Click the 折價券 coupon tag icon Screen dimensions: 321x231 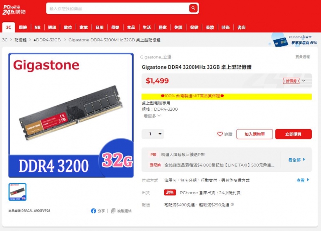point(291,81)
